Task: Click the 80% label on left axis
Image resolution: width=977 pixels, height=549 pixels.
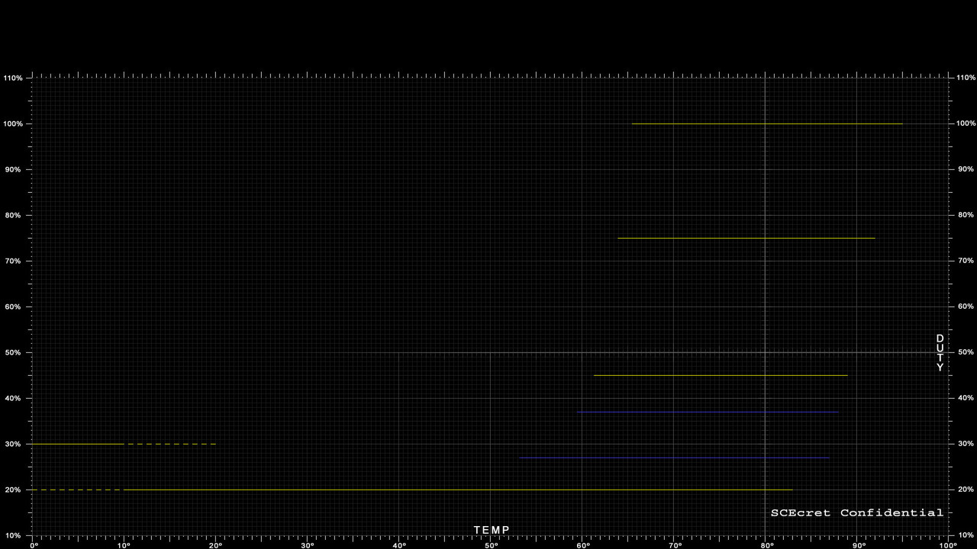Action: point(15,215)
